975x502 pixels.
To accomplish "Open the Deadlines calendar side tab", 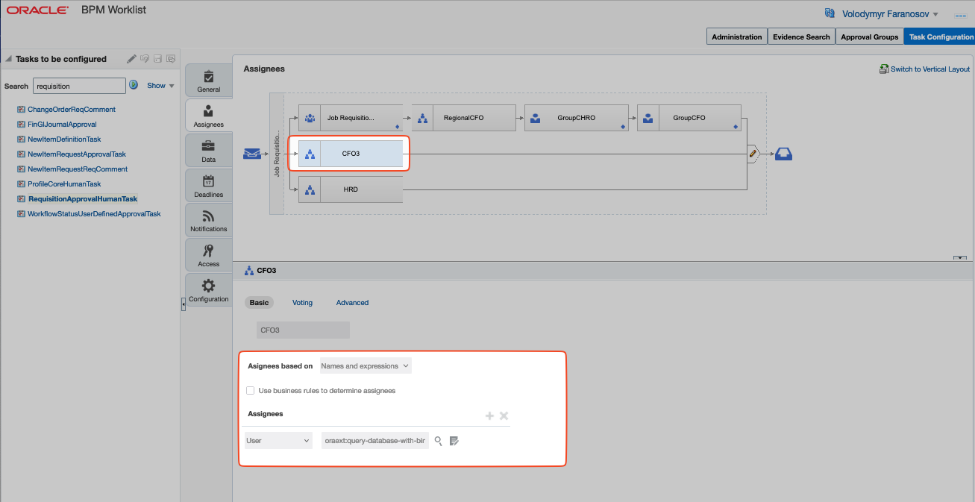I will click(208, 186).
